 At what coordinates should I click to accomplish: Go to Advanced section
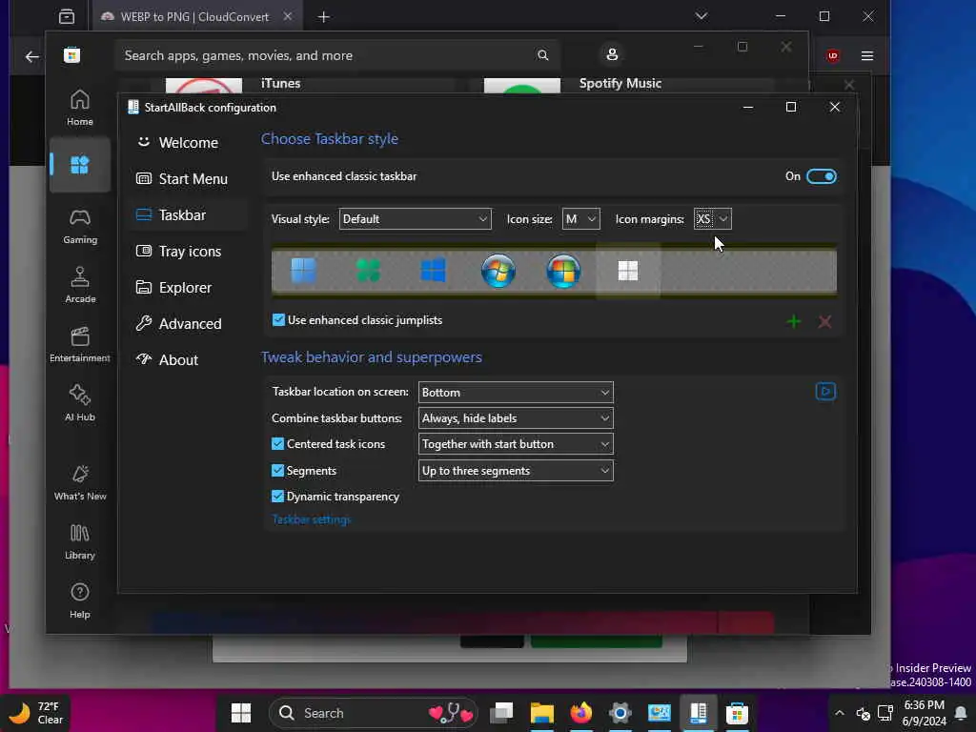pos(189,324)
